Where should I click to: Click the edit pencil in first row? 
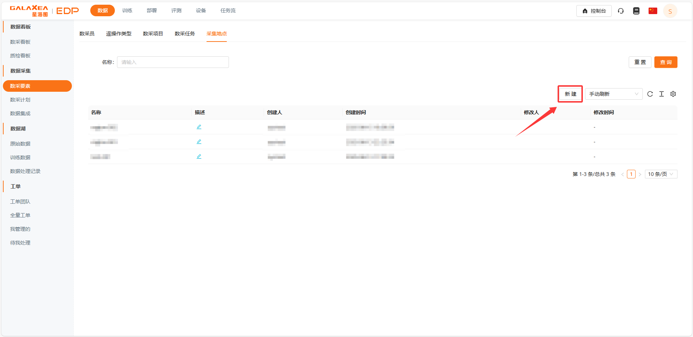pyautogui.click(x=199, y=127)
